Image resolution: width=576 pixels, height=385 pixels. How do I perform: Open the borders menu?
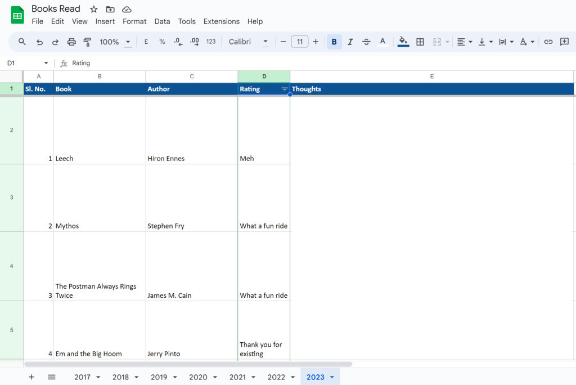pos(420,42)
